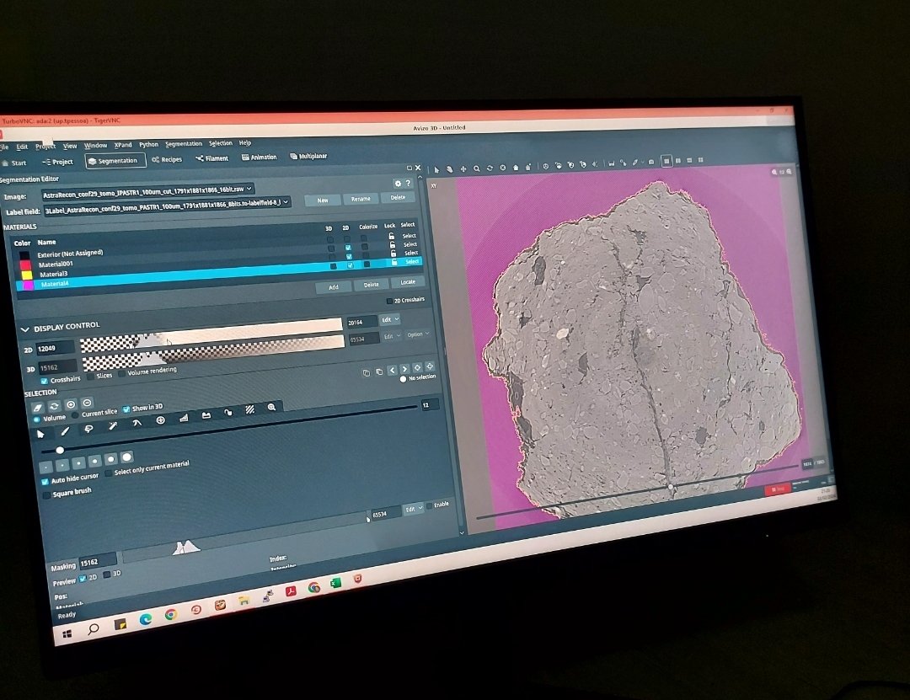Image resolution: width=910 pixels, height=700 pixels.
Task: Enable Square brush checkbox
Action: pyautogui.click(x=46, y=495)
